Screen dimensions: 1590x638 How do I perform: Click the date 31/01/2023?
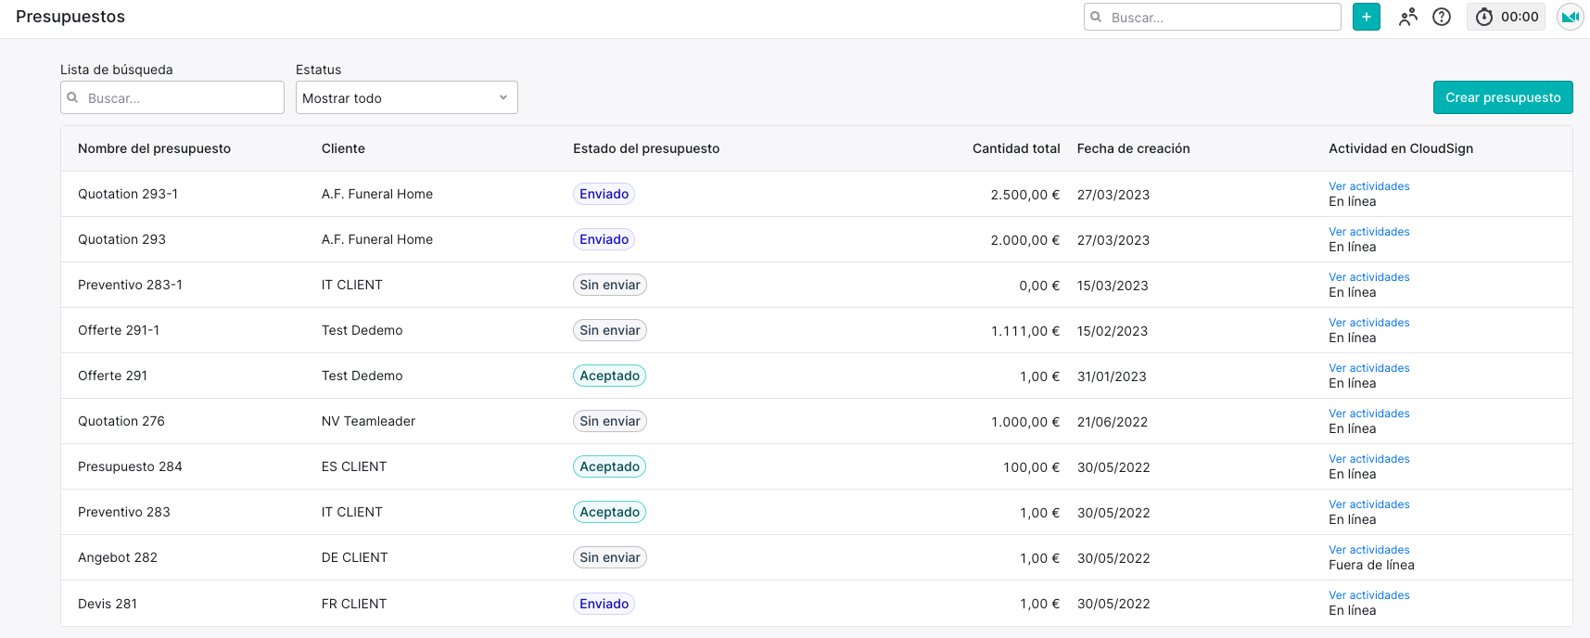click(x=1112, y=376)
